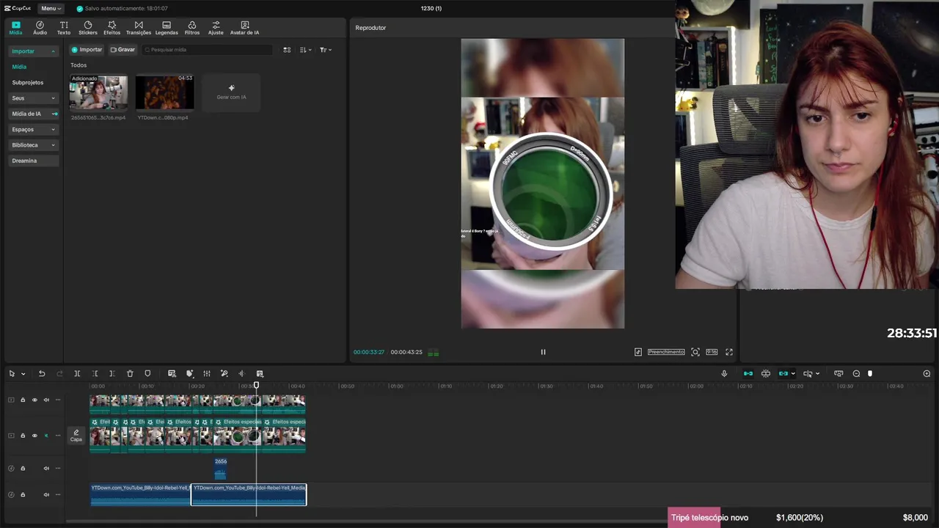Click the waveform beat icon in toolbar

241,374
